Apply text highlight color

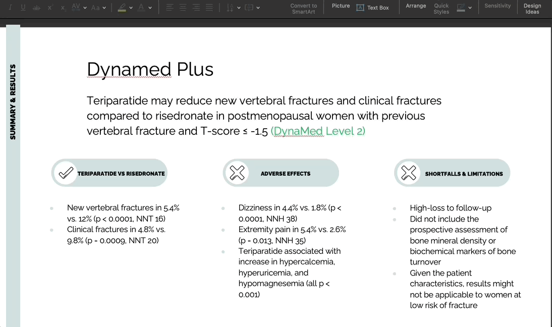[x=122, y=8]
